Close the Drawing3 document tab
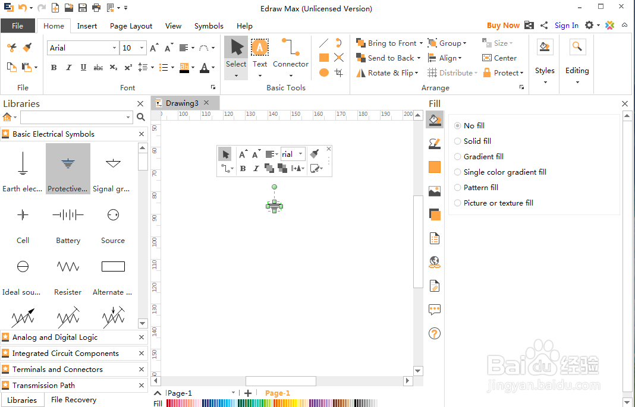The image size is (635, 407). [x=206, y=103]
